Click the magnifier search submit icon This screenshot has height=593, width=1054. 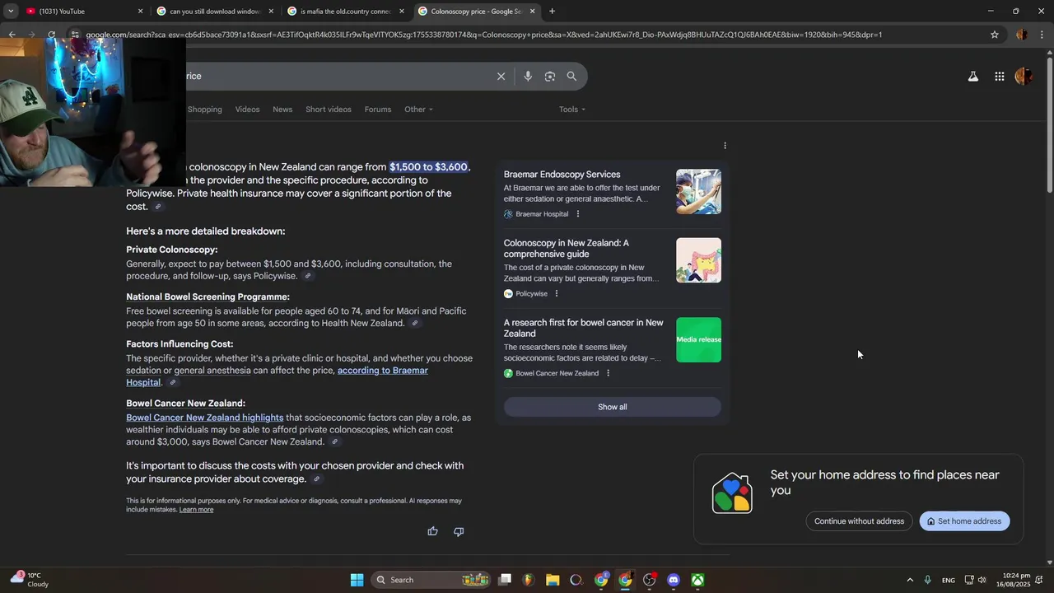pos(571,76)
